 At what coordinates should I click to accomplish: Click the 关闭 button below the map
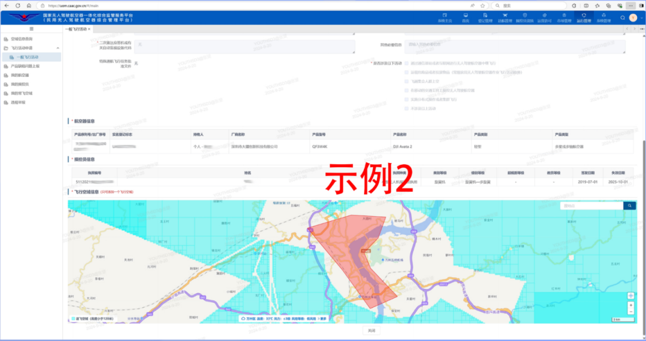371,330
